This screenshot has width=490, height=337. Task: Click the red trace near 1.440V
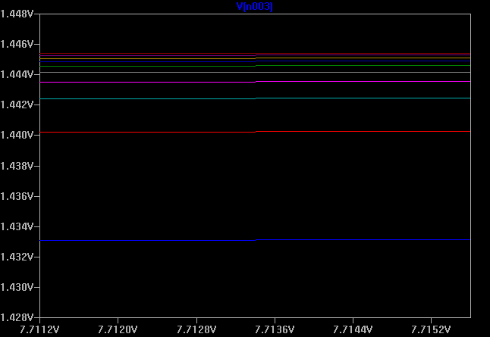point(255,132)
